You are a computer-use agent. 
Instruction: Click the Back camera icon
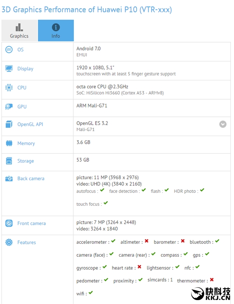tap(9, 179)
